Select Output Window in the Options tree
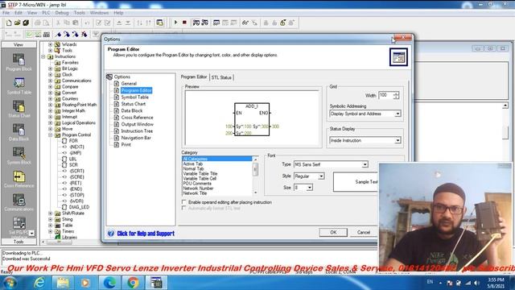Image resolution: width=515 pixels, height=290 pixels. [138, 124]
